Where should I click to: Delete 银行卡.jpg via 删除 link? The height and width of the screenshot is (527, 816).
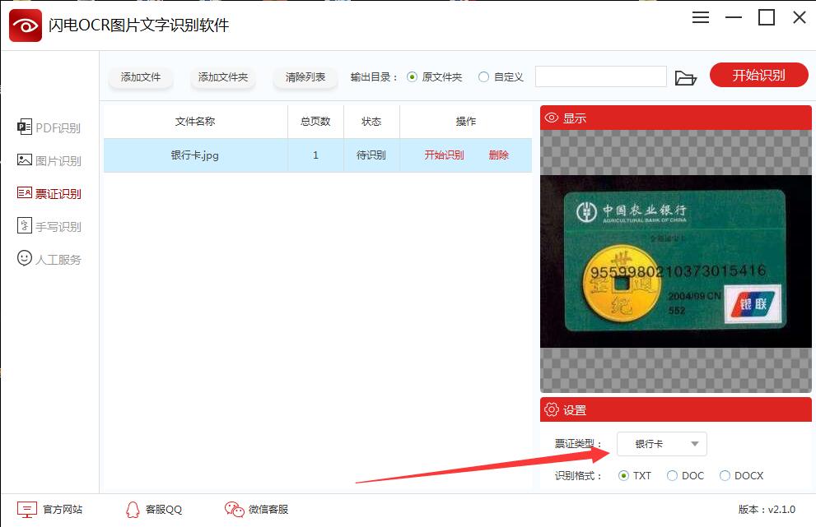[x=500, y=154]
